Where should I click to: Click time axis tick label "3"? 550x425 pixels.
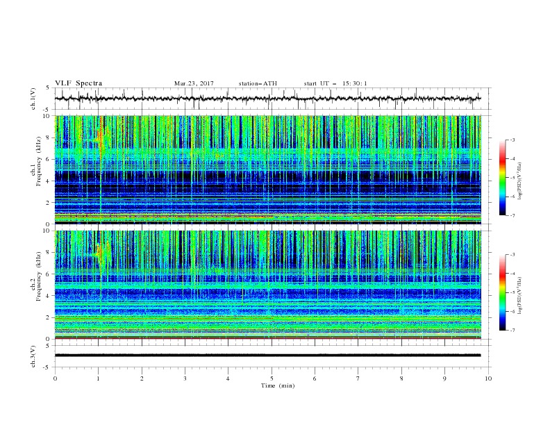point(185,378)
